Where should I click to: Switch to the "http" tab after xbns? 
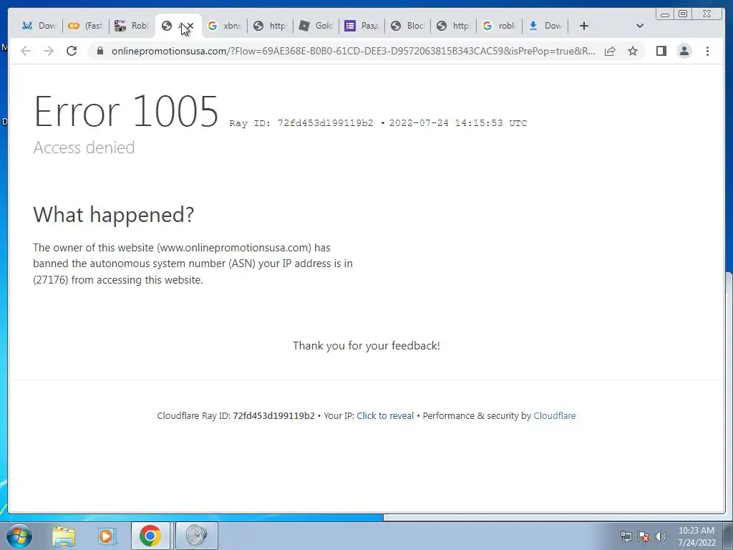[x=270, y=26]
